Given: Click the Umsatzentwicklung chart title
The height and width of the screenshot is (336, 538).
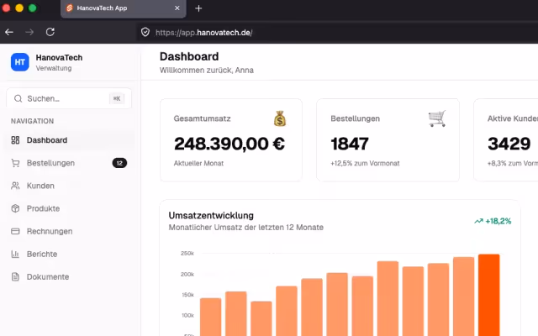Looking at the screenshot, I should click(x=211, y=216).
